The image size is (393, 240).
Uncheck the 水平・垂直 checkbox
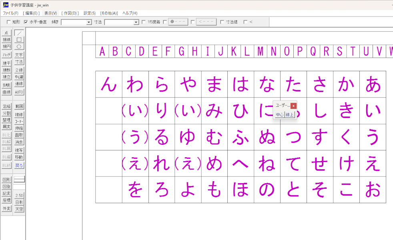26,22
